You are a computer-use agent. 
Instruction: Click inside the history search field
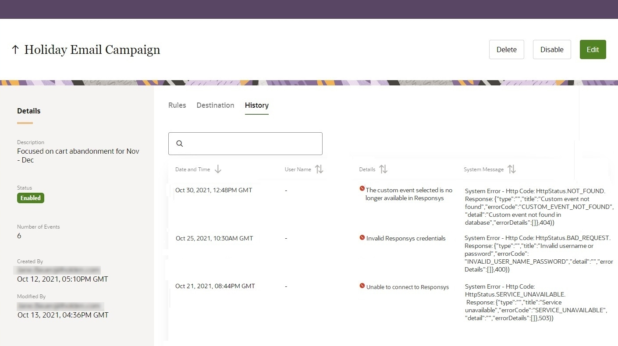[245, 143]
